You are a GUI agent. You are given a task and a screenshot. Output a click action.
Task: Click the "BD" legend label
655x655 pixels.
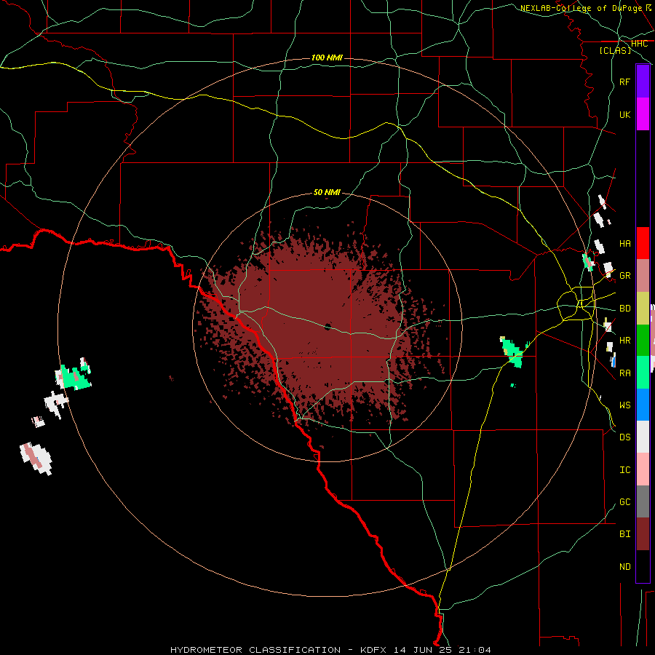tap(624, 309)
